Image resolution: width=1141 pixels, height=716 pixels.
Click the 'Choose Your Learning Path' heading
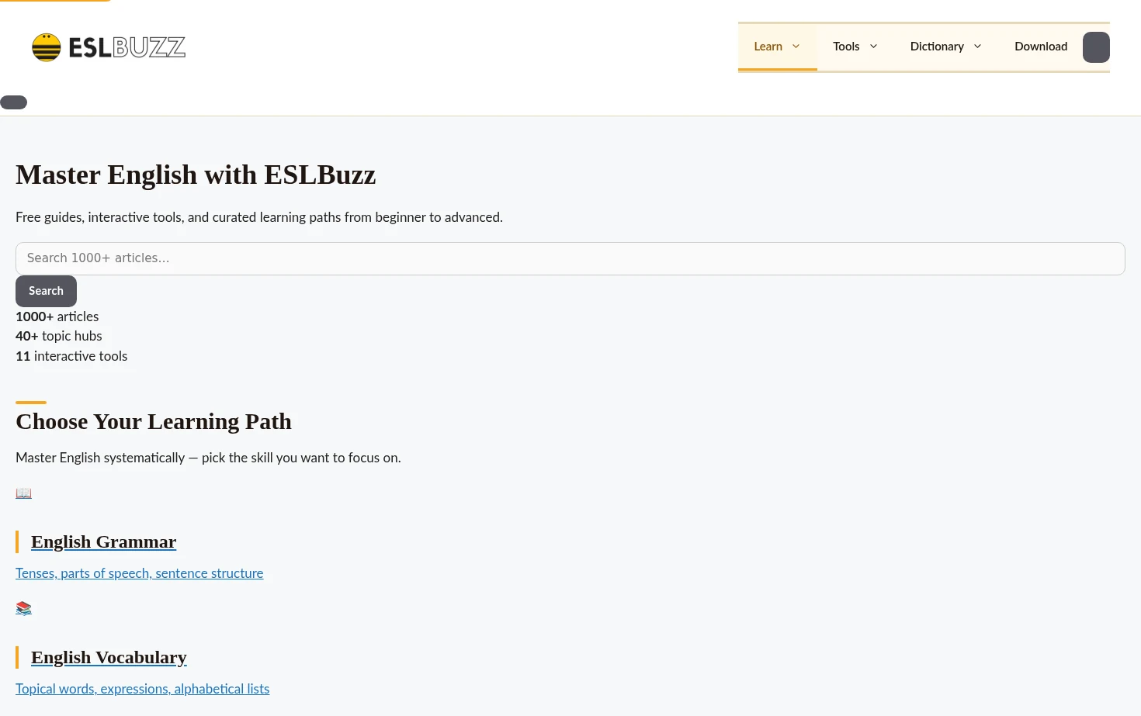154,421
